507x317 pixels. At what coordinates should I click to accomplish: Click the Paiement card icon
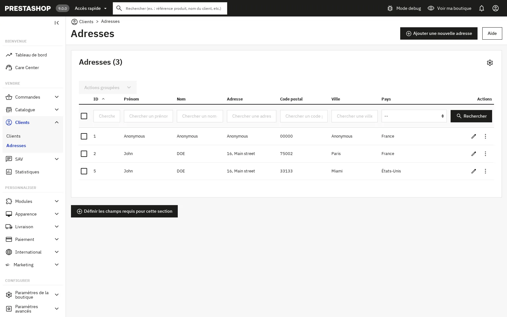9,239
